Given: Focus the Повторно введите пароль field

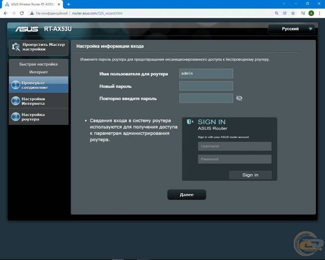Looking at the screenshot, I should [206, 98].
